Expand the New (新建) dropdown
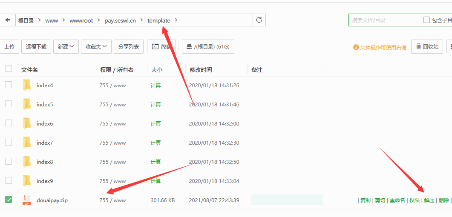 coord(66,47)
